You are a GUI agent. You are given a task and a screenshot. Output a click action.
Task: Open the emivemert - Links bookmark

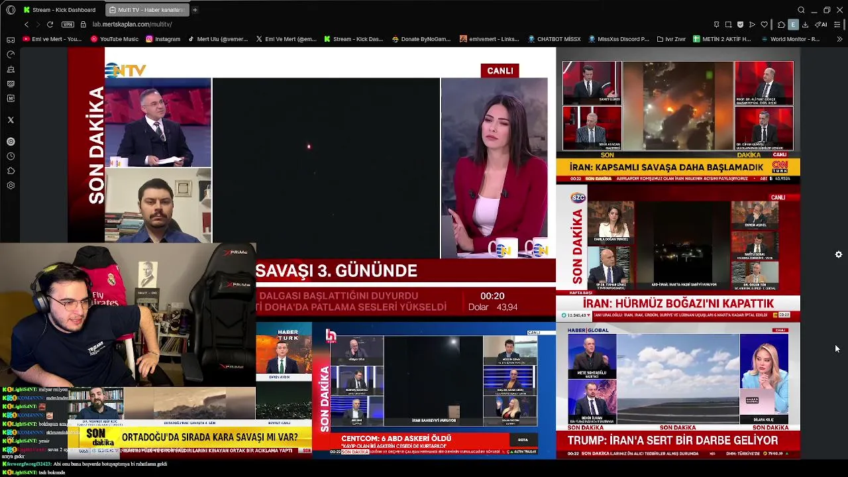click(x=489, y=39)
